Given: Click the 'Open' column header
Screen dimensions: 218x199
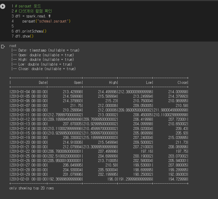Looking at the screenshot, I should (78, 83).
